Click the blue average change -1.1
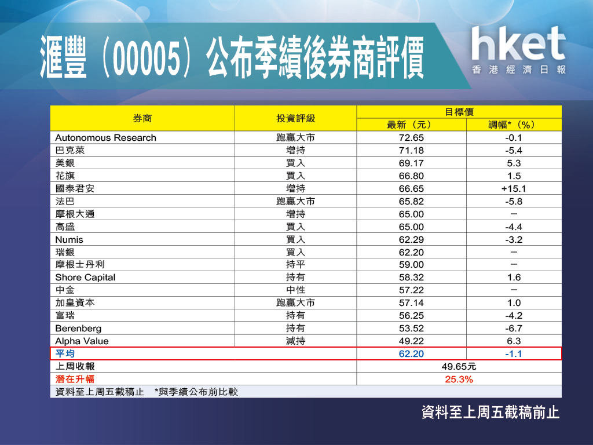Viewport: 593px width, 445px height. pyautogui.click(x=514, y=354)
